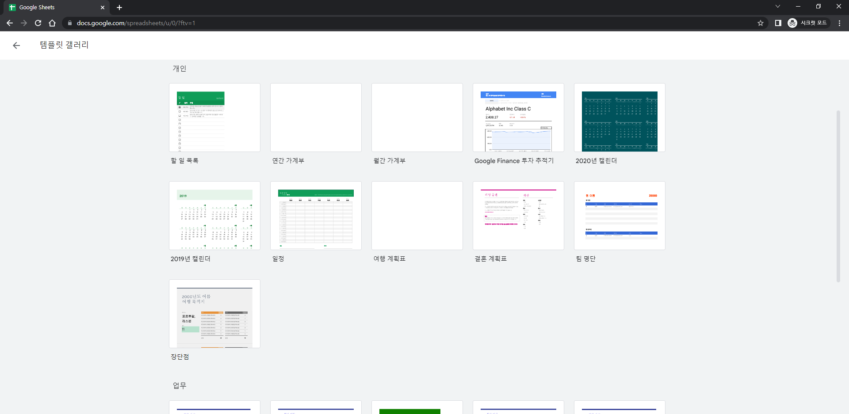
Task: Open the 결혼 계획표 template thumbnail
Action: point(518,216)
